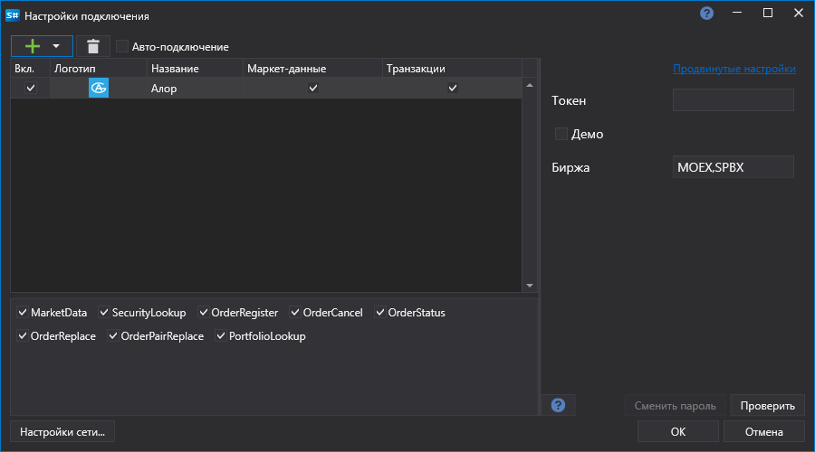Image resolution: width=815 pixels, height=452 pixels.
Task: Minimize the Настройки подключения window
Action: click(737, 13)
